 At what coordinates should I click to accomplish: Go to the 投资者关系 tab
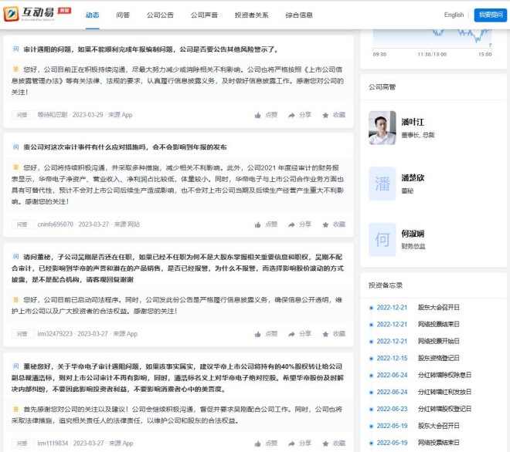(251, 15)
